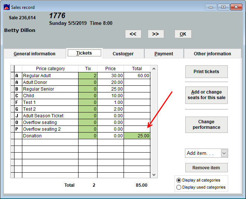Click the 10.00 price for Child
Screen dimensions: 246x199
point(111,96)
